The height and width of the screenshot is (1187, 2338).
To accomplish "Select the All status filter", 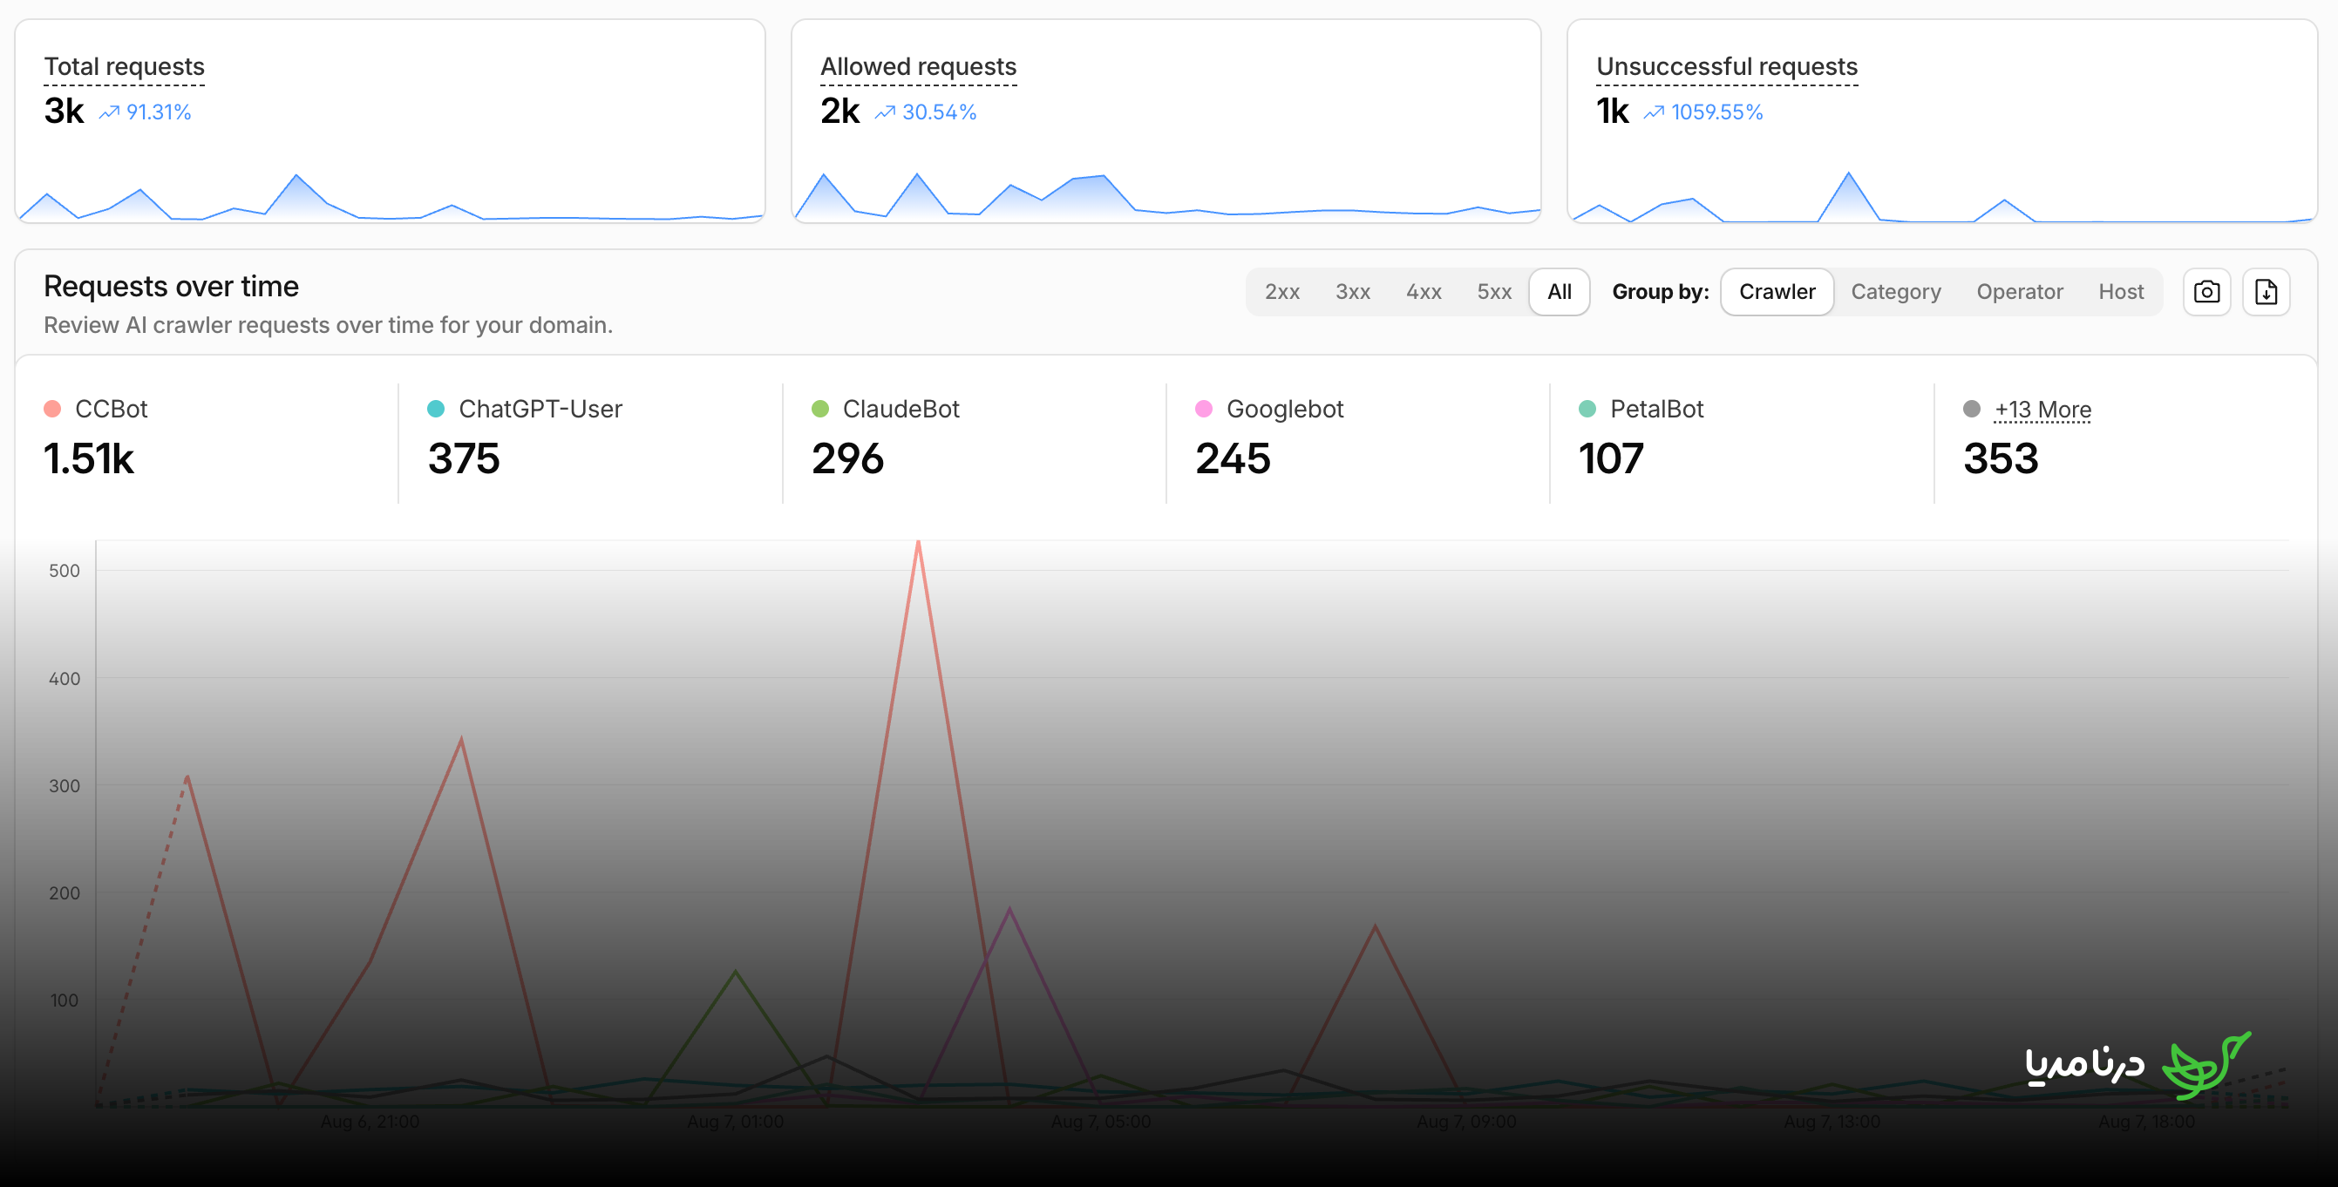I will tap(1560, 292).
